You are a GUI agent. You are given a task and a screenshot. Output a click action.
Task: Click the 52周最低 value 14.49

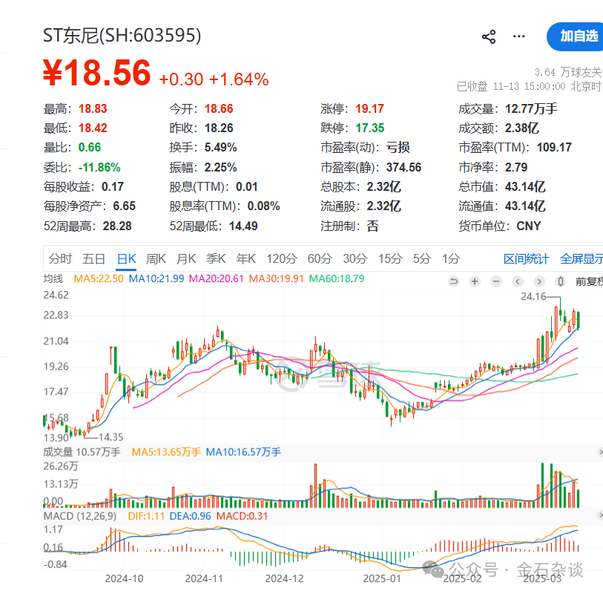coord(243,226)
